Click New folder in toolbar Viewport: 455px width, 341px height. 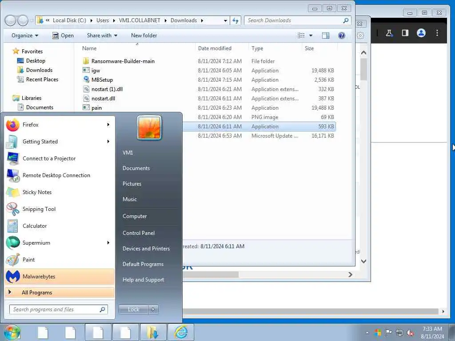click(x=144, y=36)
